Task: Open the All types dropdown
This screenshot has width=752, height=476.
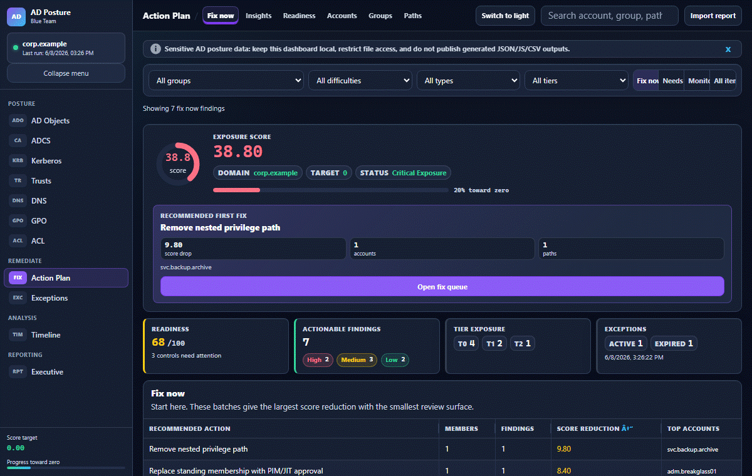Action: coord(468,80)
